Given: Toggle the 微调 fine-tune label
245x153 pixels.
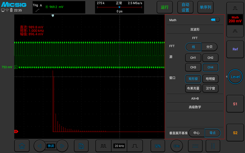Looking at the screenshot, I should pos(51,146).
